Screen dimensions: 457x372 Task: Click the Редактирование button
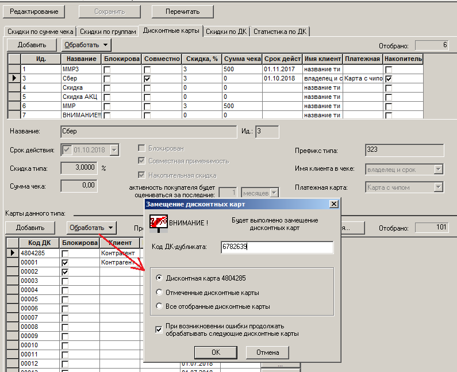34,11
